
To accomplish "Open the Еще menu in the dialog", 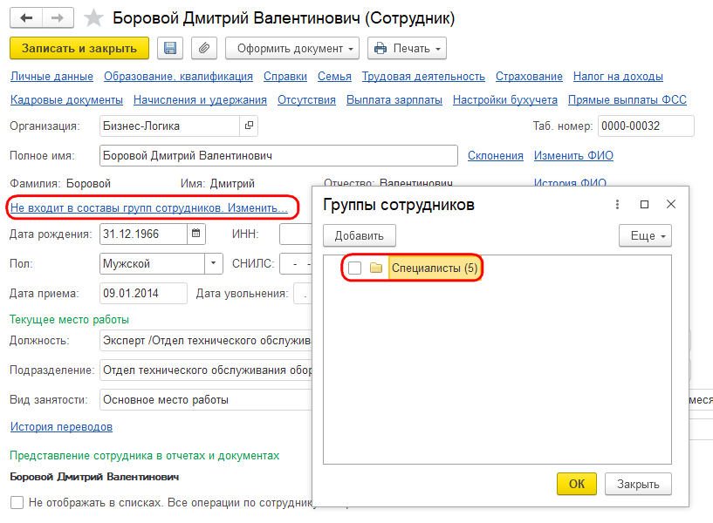I will coord(645,235).
